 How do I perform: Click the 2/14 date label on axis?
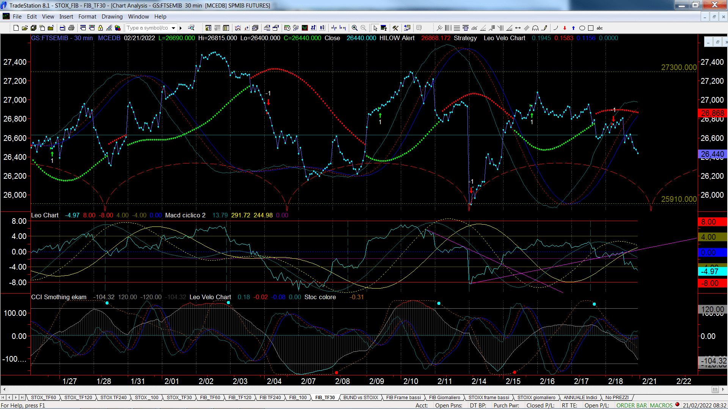pyautogui.click(x=479, y=381)
